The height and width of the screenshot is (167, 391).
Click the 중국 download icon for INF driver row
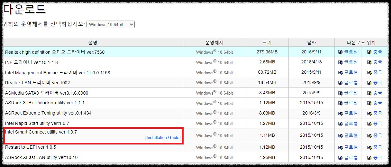pos(369,62)
